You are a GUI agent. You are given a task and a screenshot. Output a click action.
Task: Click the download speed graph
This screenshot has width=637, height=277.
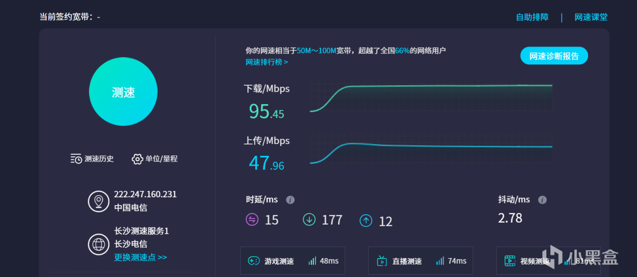tap(431, 97)
